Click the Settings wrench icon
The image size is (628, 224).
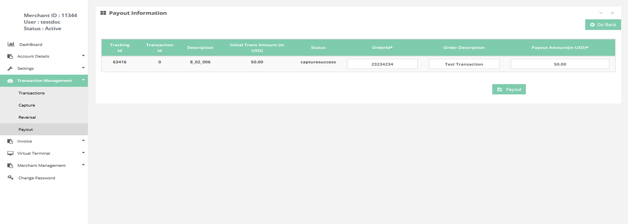click(10, 69)
